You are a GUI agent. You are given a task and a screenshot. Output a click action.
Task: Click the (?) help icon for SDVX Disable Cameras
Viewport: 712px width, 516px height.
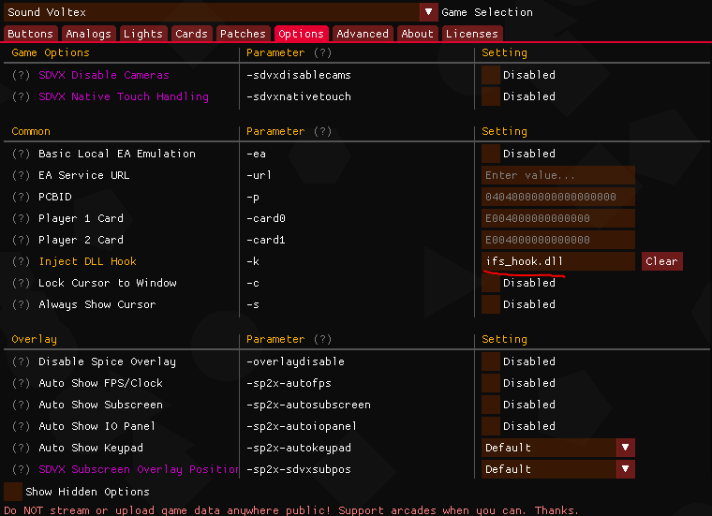coord(21,75)
